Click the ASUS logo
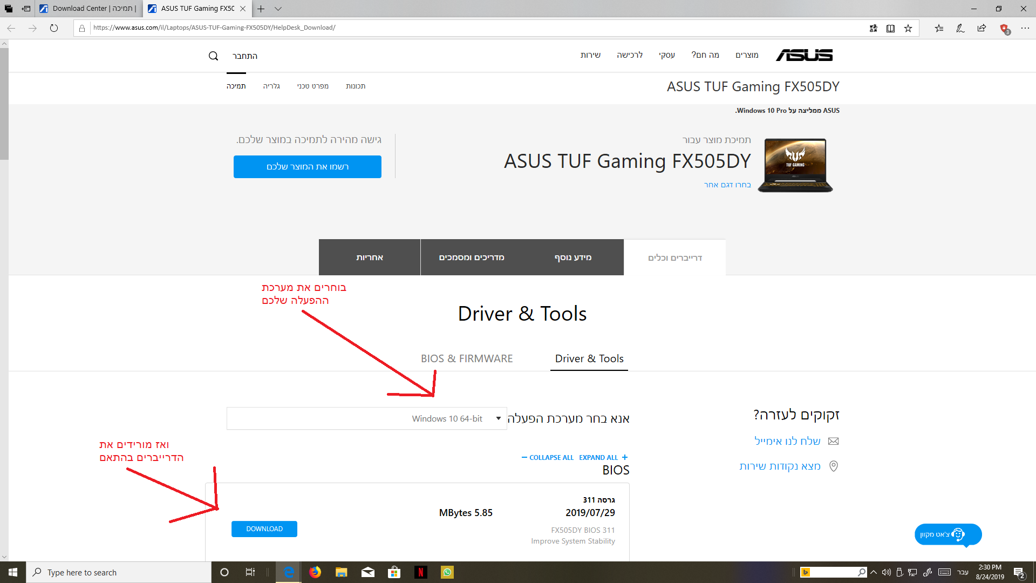 (804, 55)
